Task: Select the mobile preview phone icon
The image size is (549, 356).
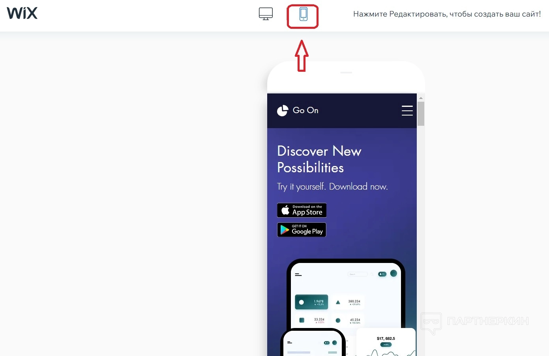Action: [303, 14]
